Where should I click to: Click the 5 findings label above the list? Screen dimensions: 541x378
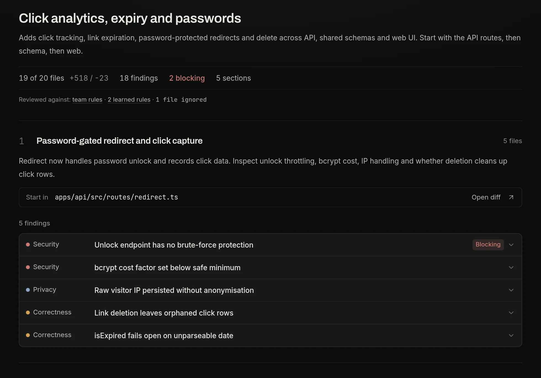click(x=35, y=223)
